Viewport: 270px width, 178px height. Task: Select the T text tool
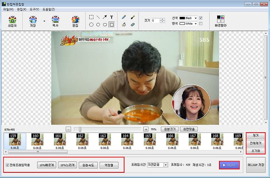coord(112,17)
